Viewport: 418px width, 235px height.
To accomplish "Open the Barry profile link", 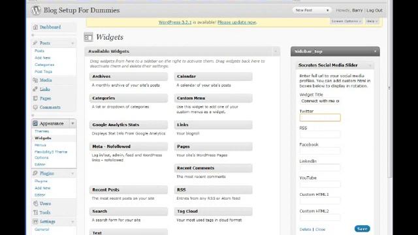I will [357, 10].
